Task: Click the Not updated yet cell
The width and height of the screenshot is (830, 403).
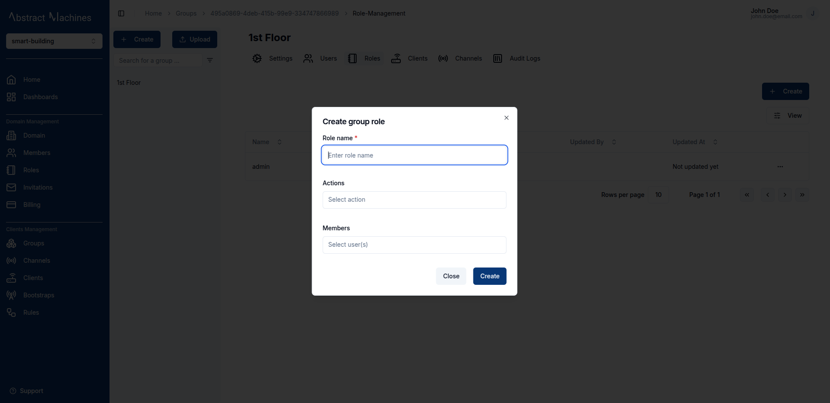Action: click(x=695, y=167)
